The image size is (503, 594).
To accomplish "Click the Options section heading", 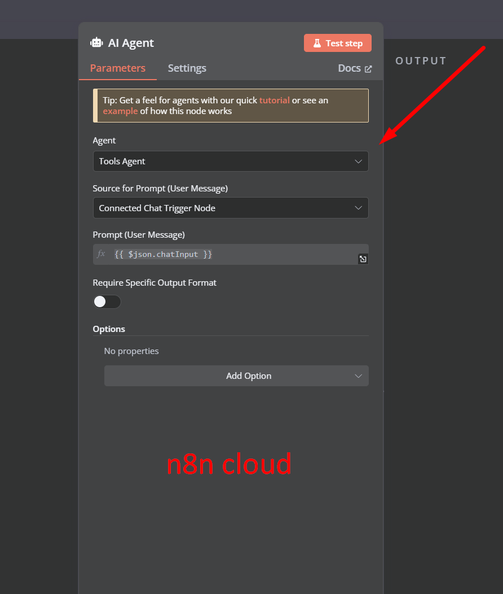I will [109, 329].
